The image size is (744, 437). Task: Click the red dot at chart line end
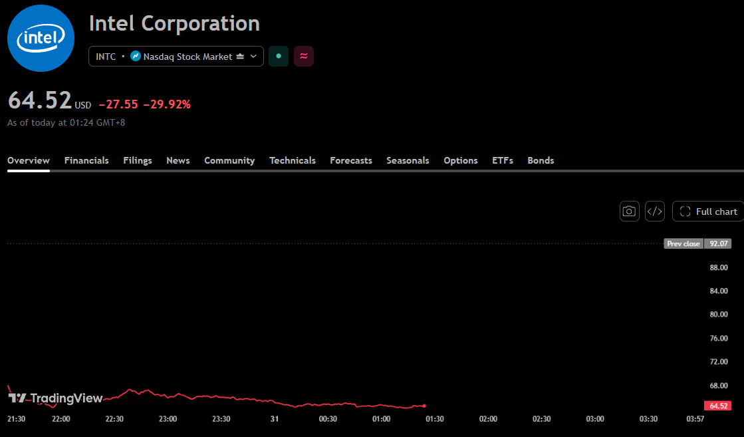tap(424, 406)
